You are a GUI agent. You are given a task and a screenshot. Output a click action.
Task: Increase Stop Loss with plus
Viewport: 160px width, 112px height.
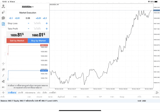pyautogui.click(x=47, y=23)
